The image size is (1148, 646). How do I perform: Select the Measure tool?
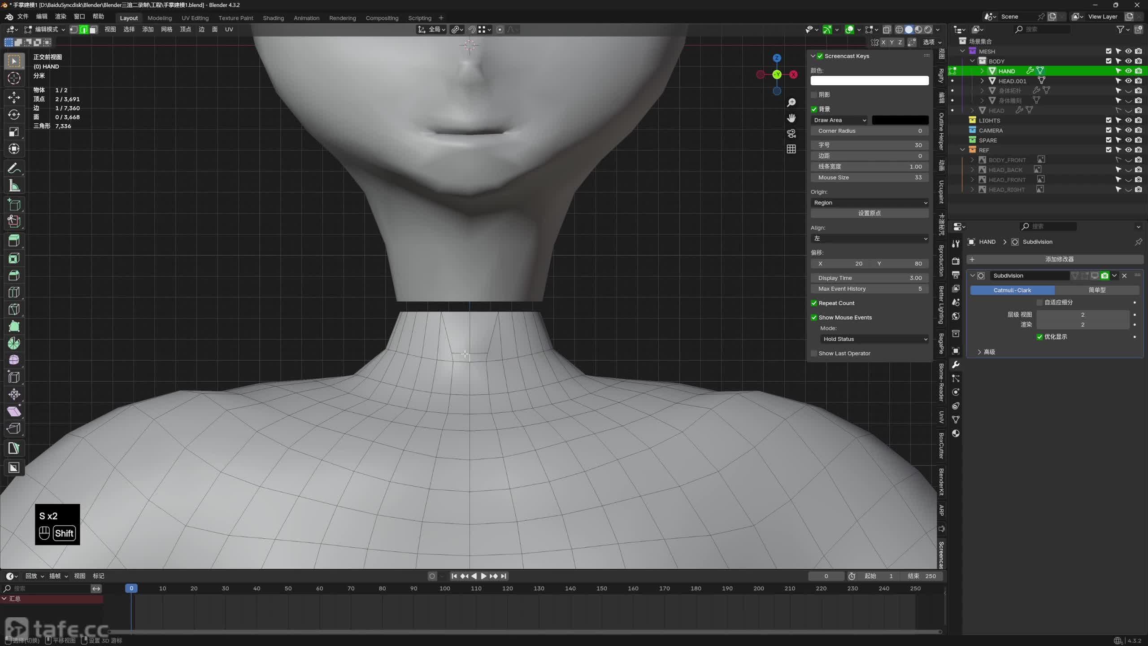(14, 185)
